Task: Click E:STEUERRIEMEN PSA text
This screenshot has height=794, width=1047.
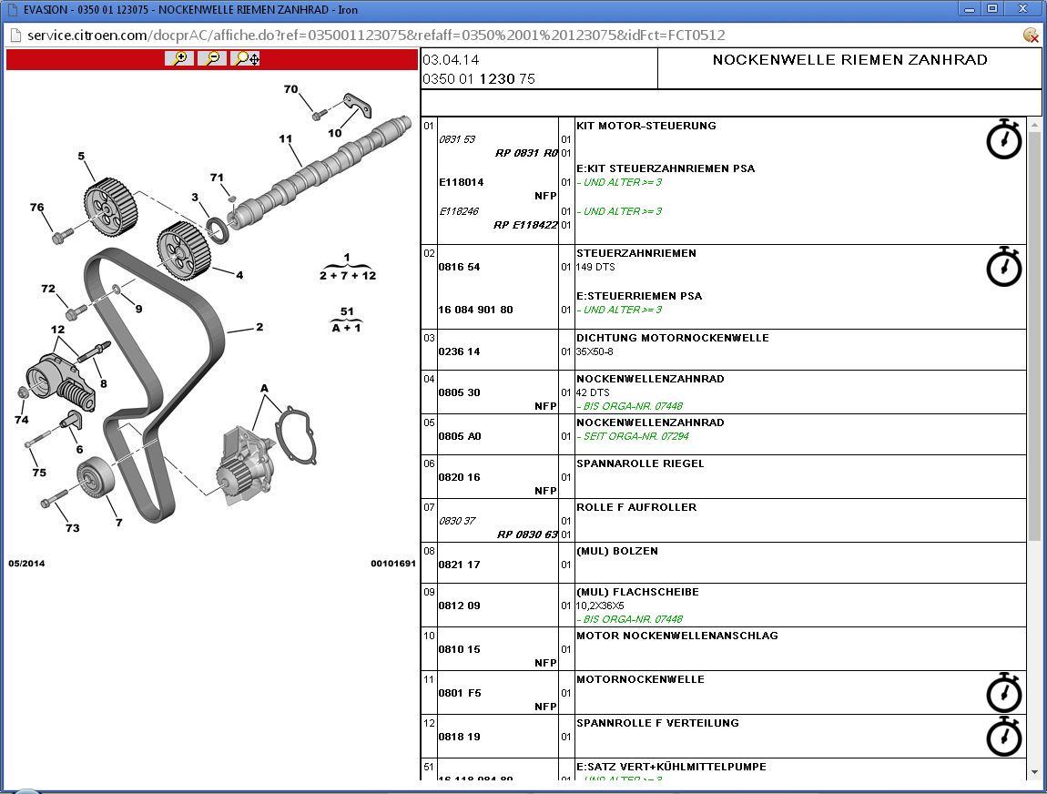Action: point(639,296)
